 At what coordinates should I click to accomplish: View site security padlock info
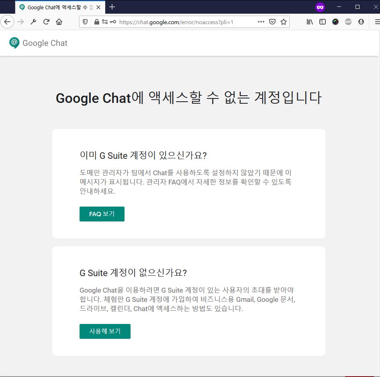point(97,22)
